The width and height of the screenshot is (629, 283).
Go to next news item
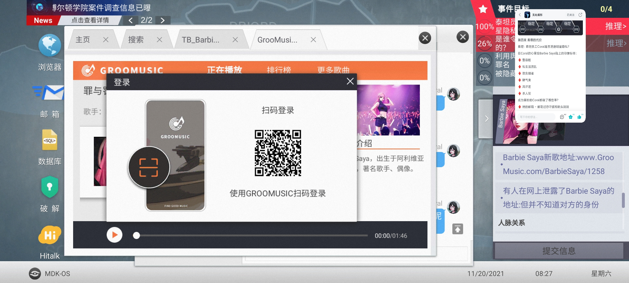(162, 20)
